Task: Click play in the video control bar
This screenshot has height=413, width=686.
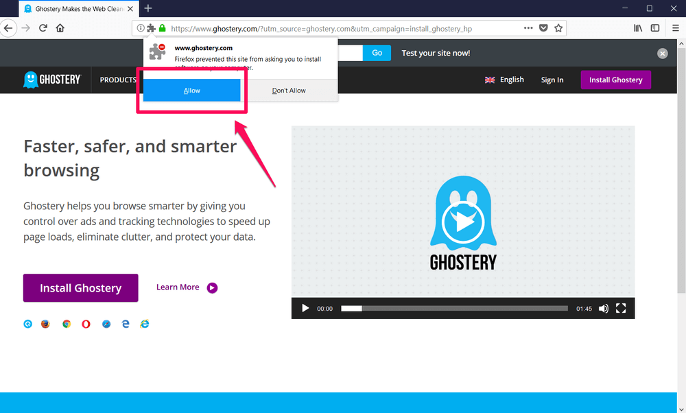Action: coord(305,309)
